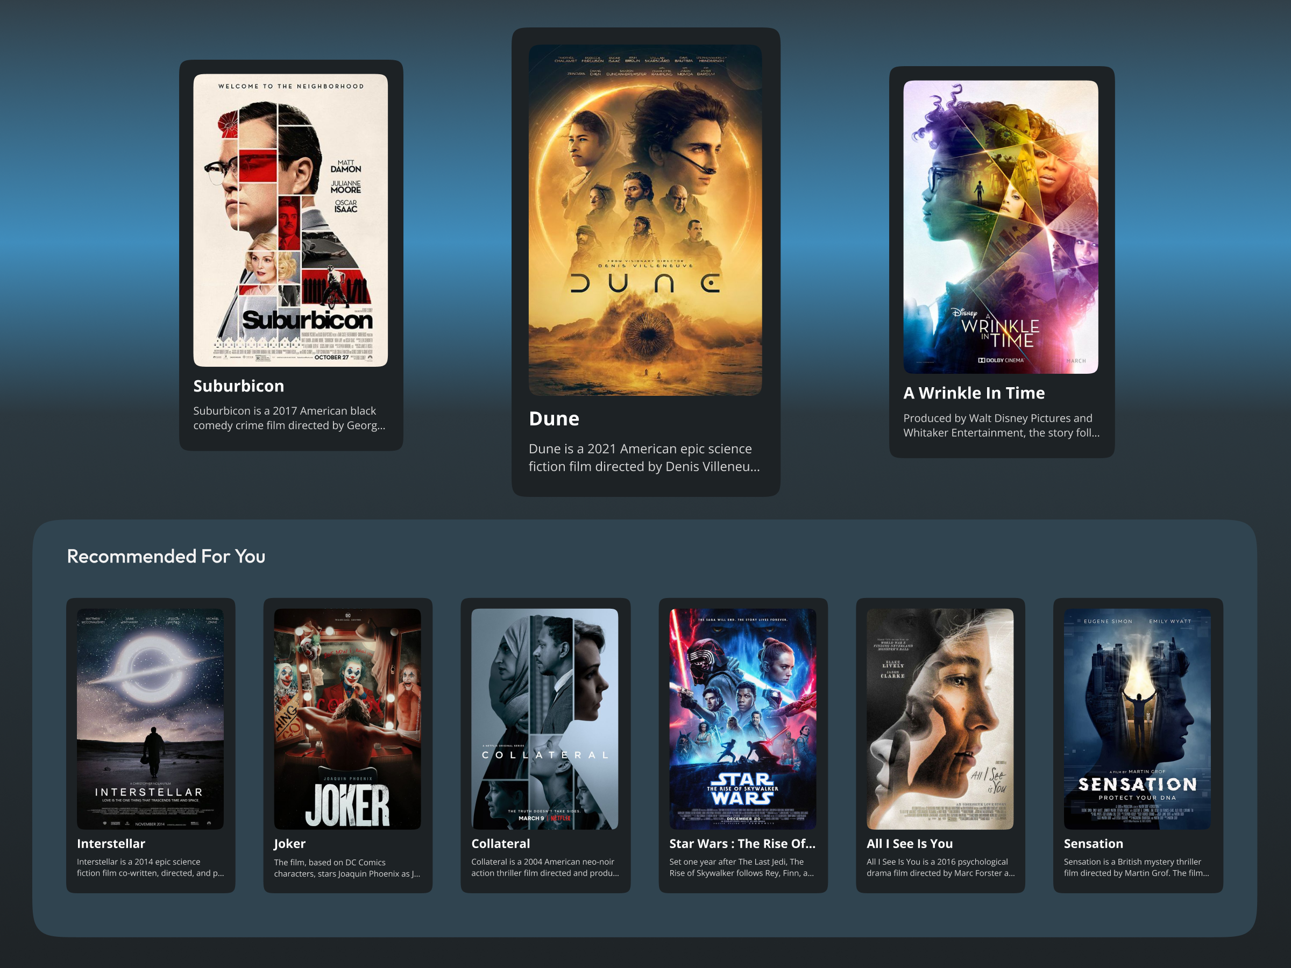
Task: Click description "Interstellar is a 2014 epic science"
Action: point(138,861)
